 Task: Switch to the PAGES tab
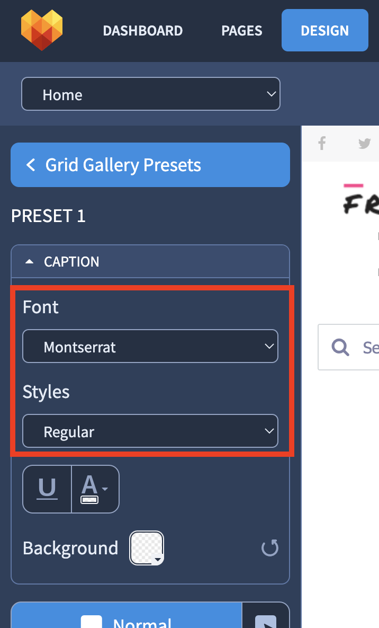coord(242,30)
